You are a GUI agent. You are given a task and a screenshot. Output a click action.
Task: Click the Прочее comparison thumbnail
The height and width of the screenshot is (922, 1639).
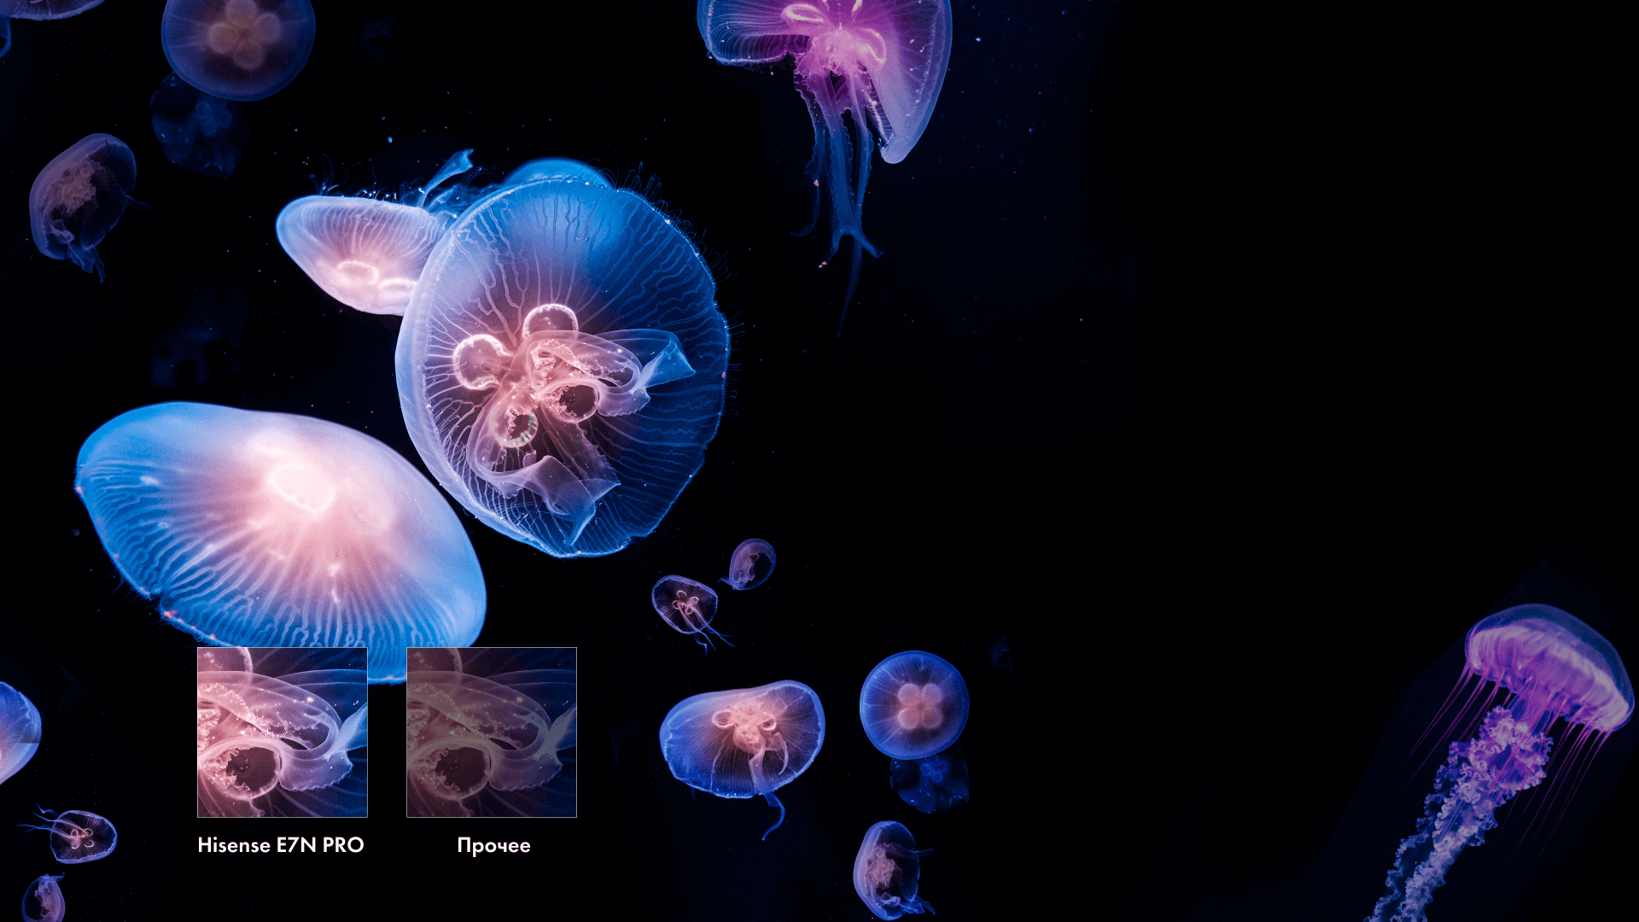coord(492,732)
